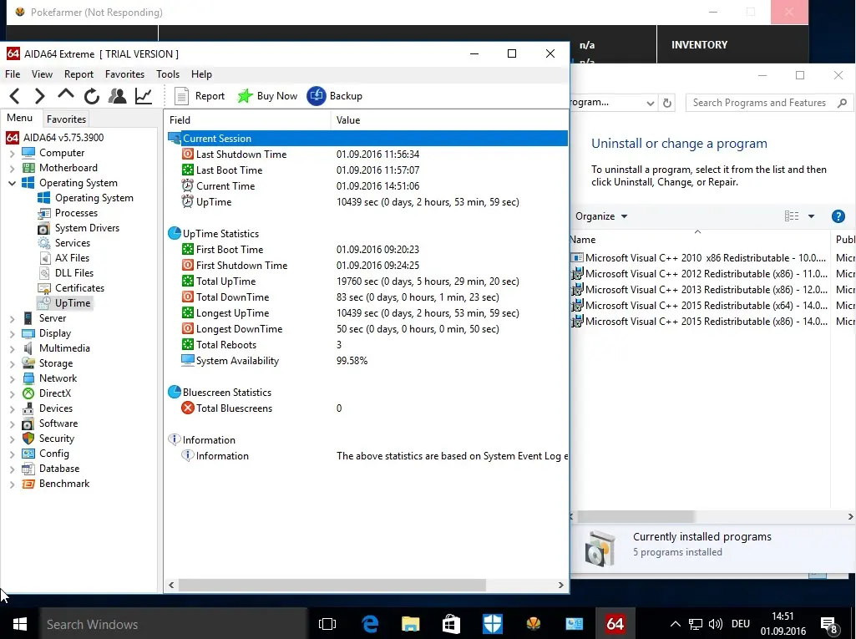Click the Back navigation arrow in AIDA64 toolbar
The height and width of the screenshot is (639, 856).
(14, 96)
